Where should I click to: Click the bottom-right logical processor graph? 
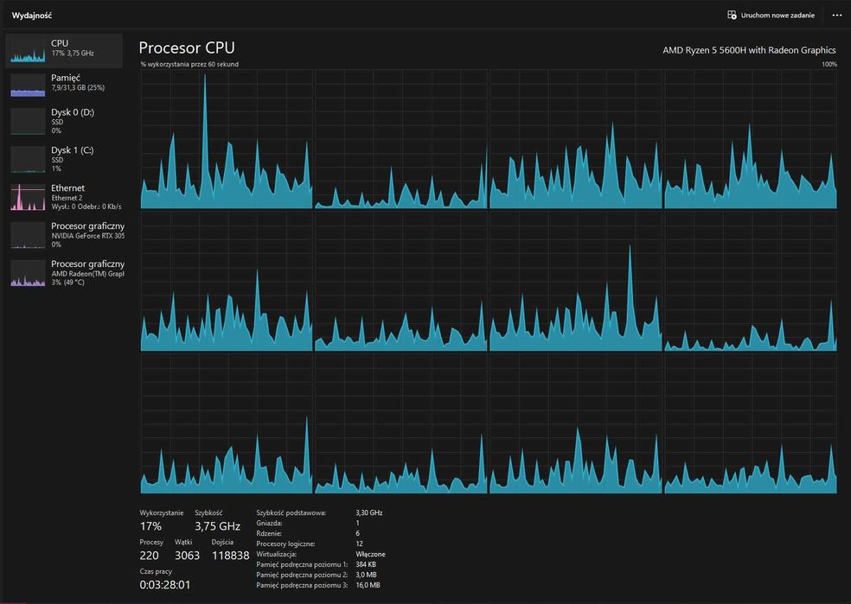751,424
